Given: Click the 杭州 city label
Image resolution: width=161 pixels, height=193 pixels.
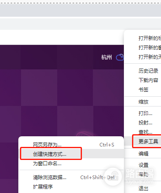Looking at the screenshot, I should tap(106, 57).
